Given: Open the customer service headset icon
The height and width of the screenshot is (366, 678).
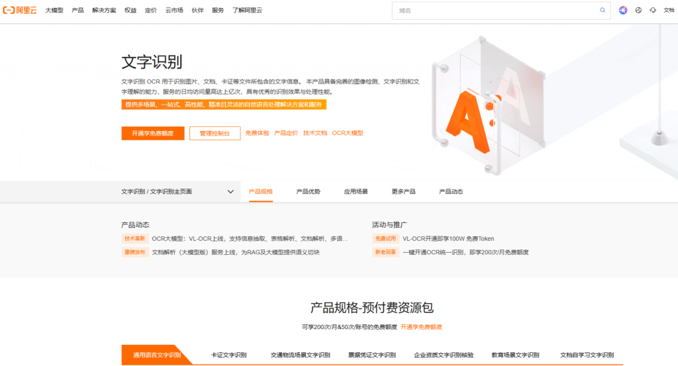Looking at the screenshot, I should (x=653, y=10).
